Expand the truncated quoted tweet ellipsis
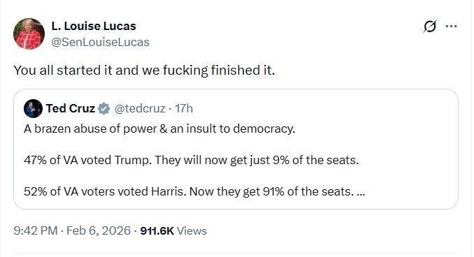 (361, 192)
